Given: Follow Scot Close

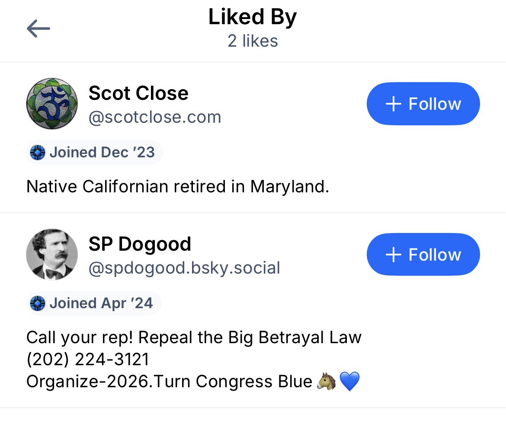Looking at the screenshot, I should [x=423, y=104].
